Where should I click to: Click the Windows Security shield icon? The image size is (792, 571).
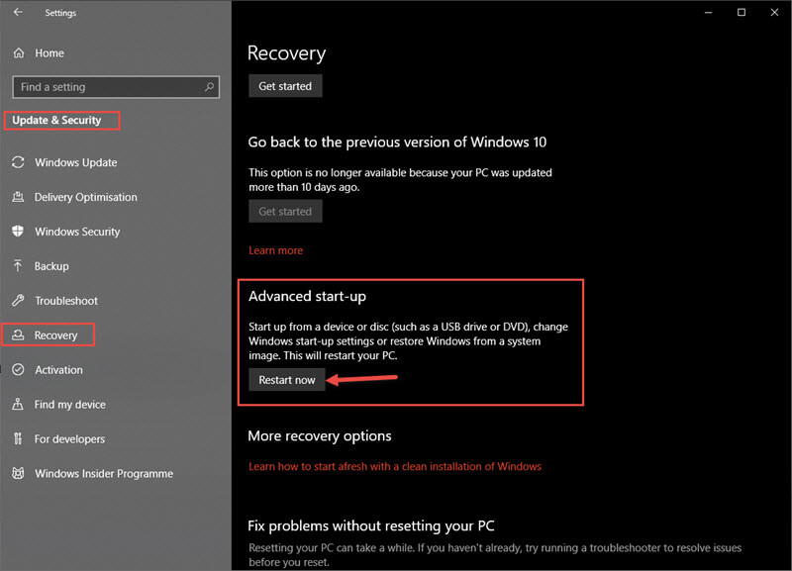pyautogui.click(x=18, y=232)
